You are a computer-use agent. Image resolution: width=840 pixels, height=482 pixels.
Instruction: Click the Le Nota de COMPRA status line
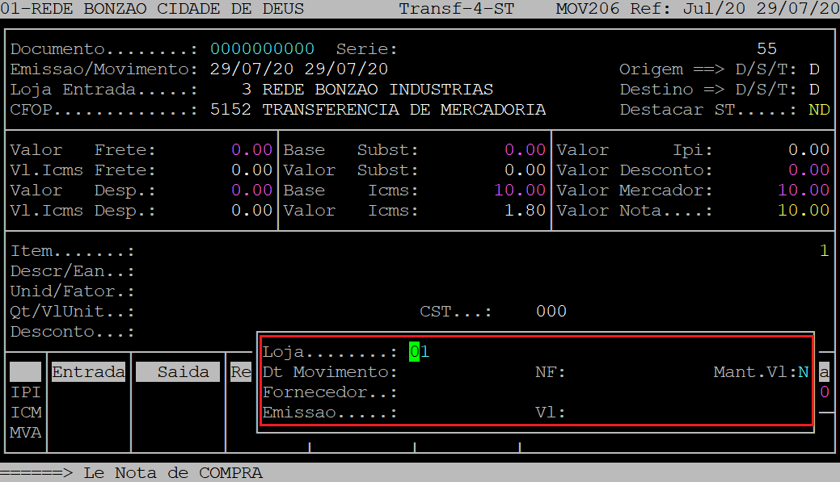173,473
